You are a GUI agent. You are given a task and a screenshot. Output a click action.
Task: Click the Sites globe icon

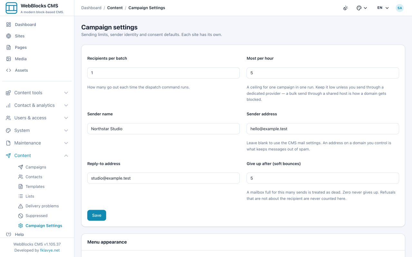[9, 36]
